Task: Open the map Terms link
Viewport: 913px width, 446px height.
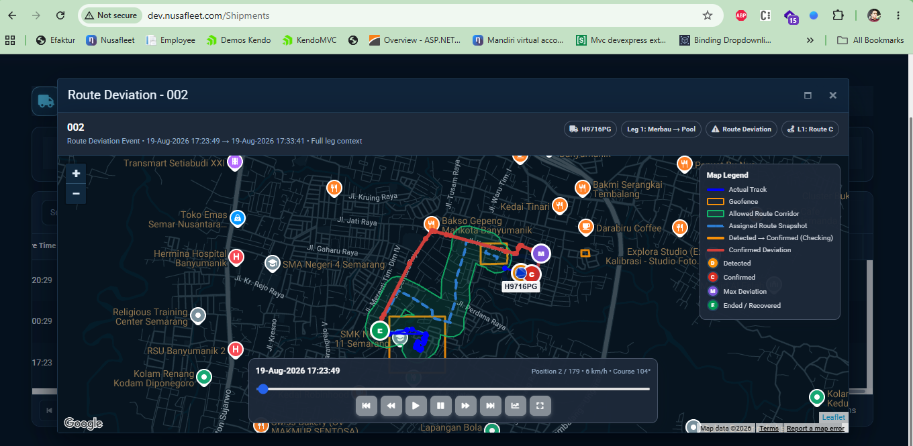Action: (769, 429)
